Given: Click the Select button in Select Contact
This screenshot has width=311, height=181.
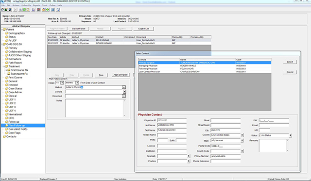Looking at the screenshot, I should click(x=290, y=62).
